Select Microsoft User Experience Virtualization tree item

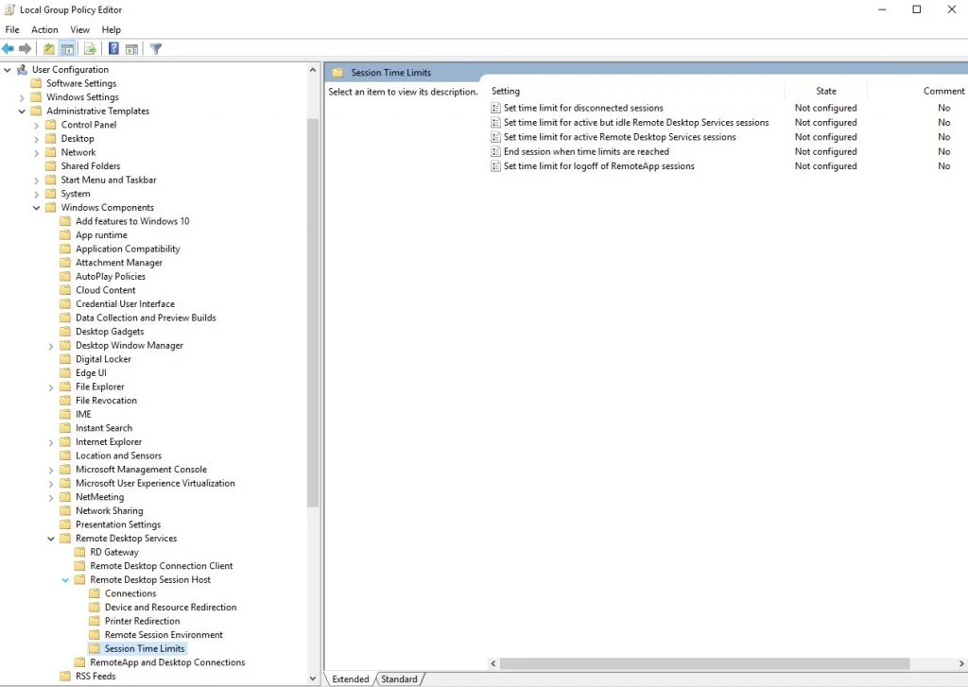(155, 483)
